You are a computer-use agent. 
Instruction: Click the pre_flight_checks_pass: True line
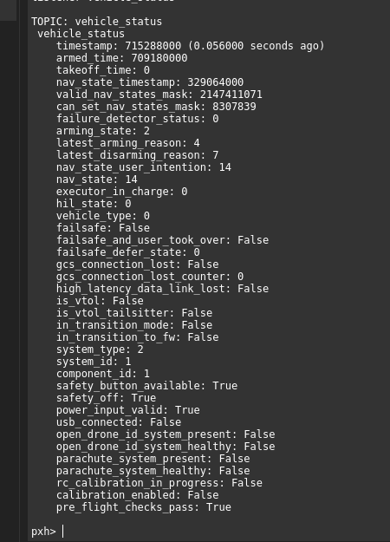[x=144, y=507]
